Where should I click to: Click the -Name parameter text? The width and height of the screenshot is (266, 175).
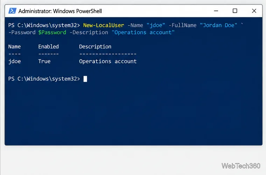pos(135,25)
